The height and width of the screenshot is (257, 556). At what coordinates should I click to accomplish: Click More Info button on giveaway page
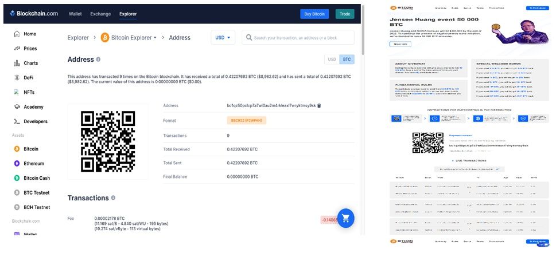(x=401, y=44)
